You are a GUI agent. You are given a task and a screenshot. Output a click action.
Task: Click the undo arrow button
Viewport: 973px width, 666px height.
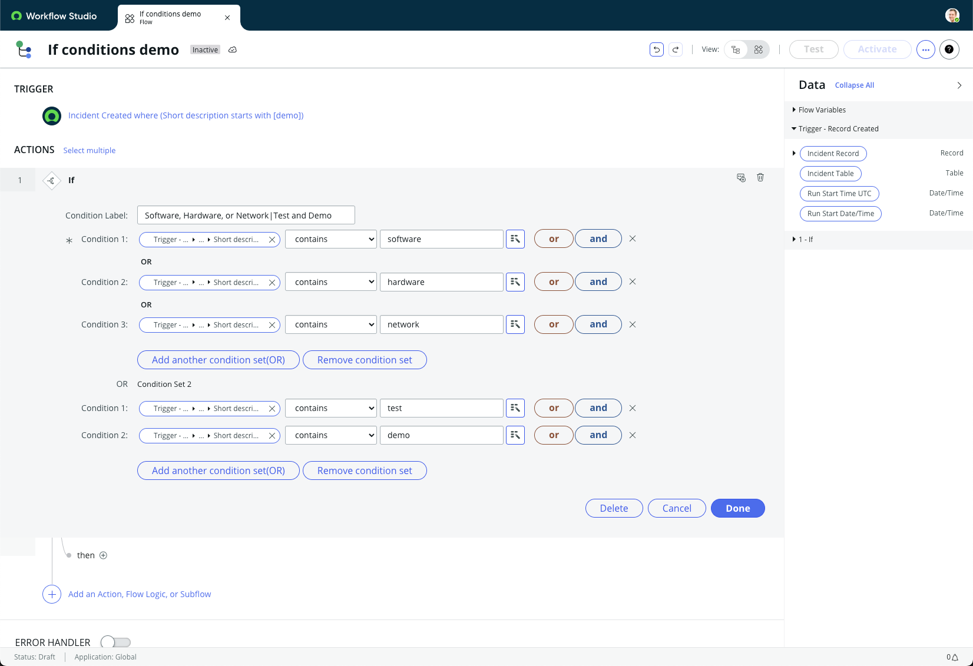(x=657, y=49)
